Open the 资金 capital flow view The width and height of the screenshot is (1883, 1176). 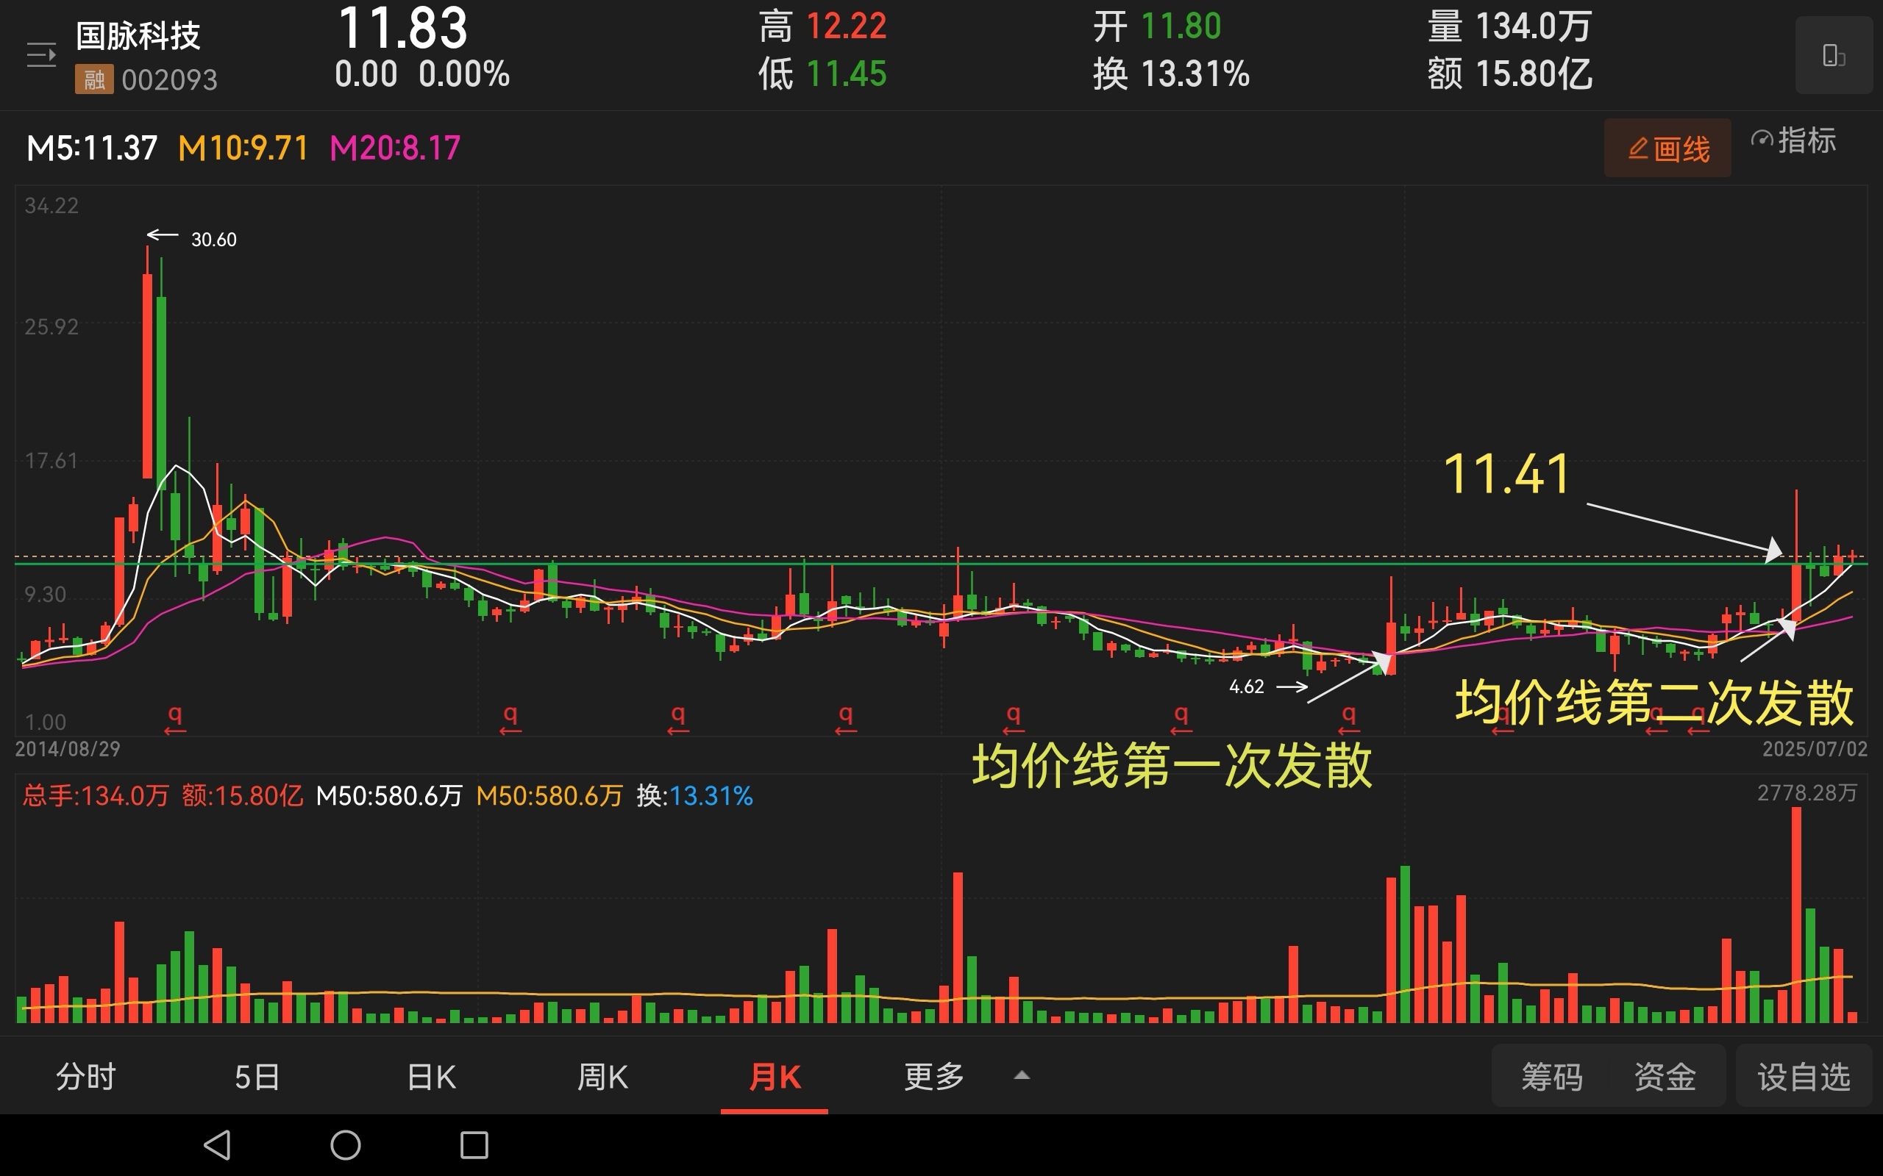pyautogui.click(x=1665, y=1078)
